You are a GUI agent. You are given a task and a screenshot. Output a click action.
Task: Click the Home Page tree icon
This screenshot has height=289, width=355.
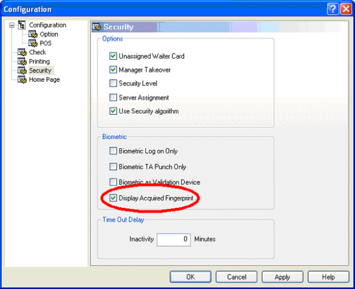click(x=22, y=79)
